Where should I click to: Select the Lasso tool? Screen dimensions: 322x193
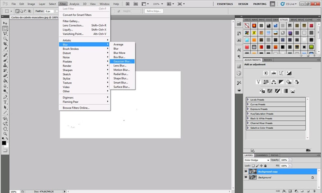tap(5, 33)
